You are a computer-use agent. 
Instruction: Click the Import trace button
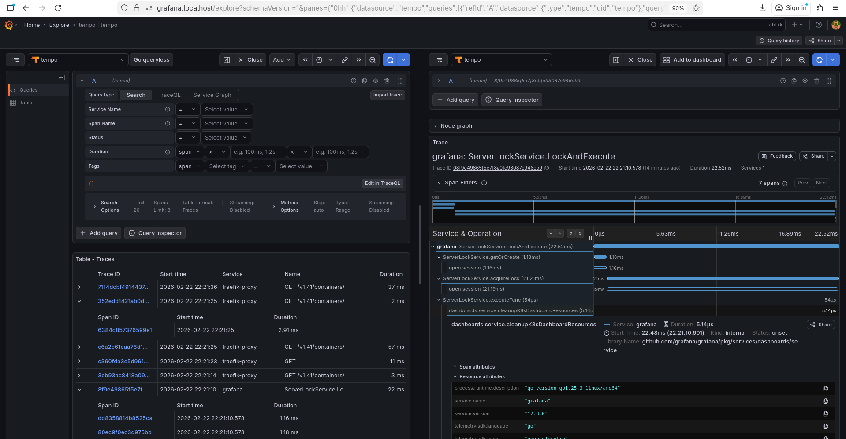click(x=388, y=95)
